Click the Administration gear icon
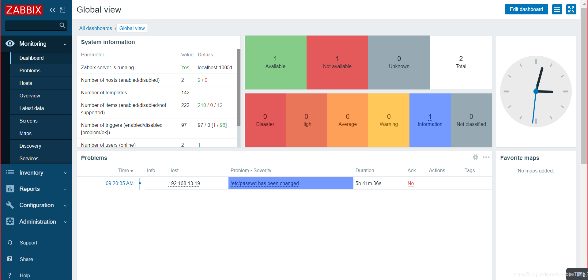The width and height of the screenshot is (588, 280). (x=10, y=221)
